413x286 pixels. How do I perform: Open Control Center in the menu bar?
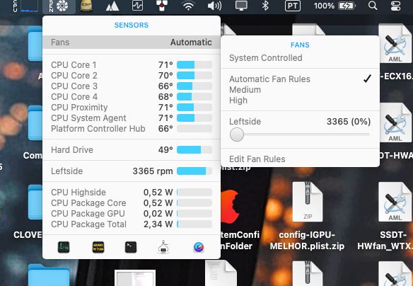coord(395,6)
